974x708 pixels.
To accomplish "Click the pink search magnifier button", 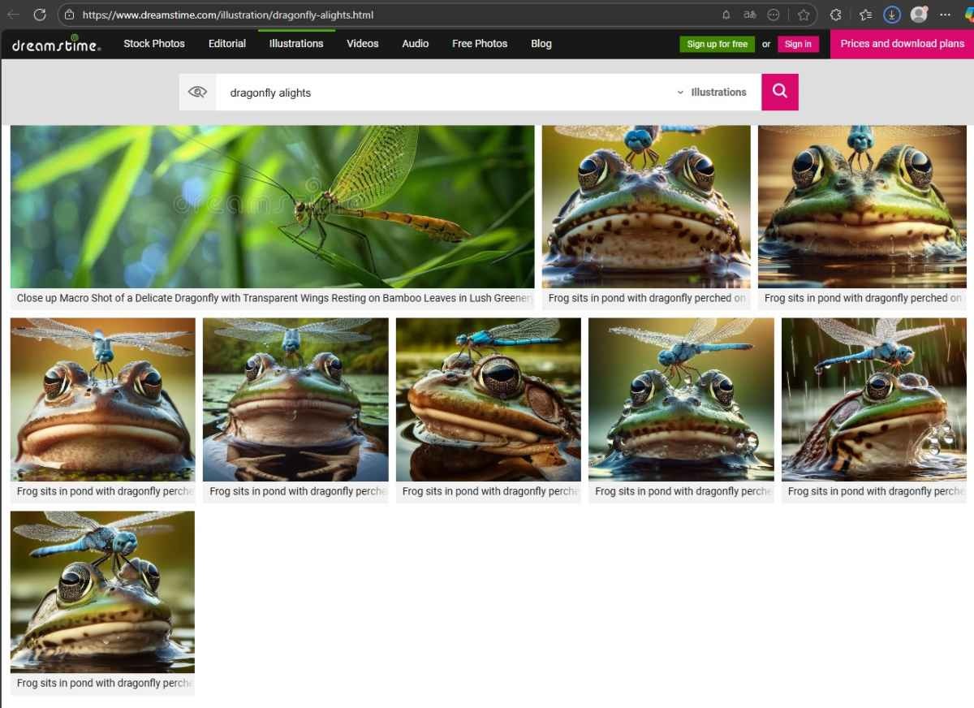I will click(x=779, y=92).
